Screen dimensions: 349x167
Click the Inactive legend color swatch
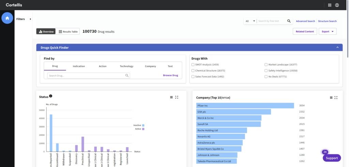click(x=143, y=125)
